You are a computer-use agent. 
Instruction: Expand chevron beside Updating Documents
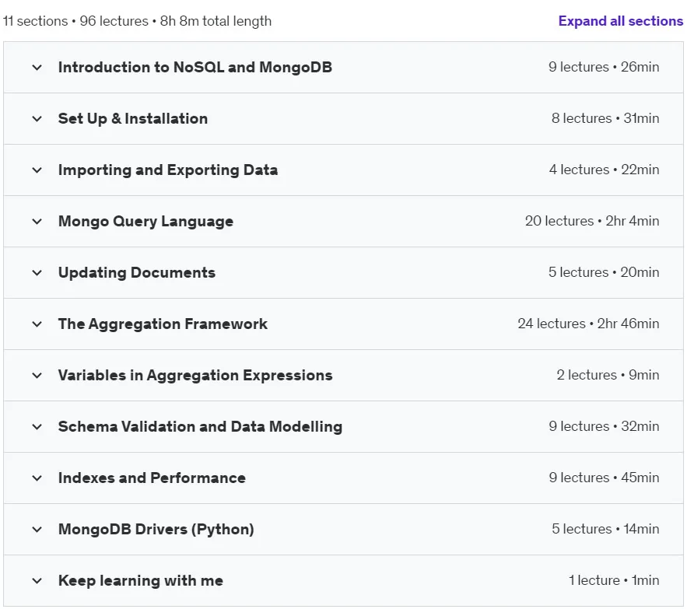(x=37, y=272)
